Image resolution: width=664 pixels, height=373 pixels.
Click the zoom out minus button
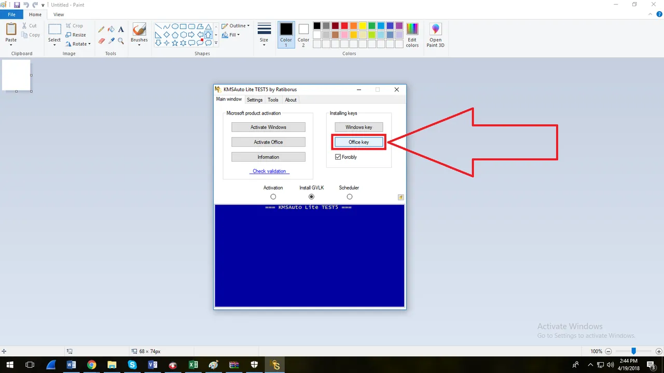click(608, 351)
